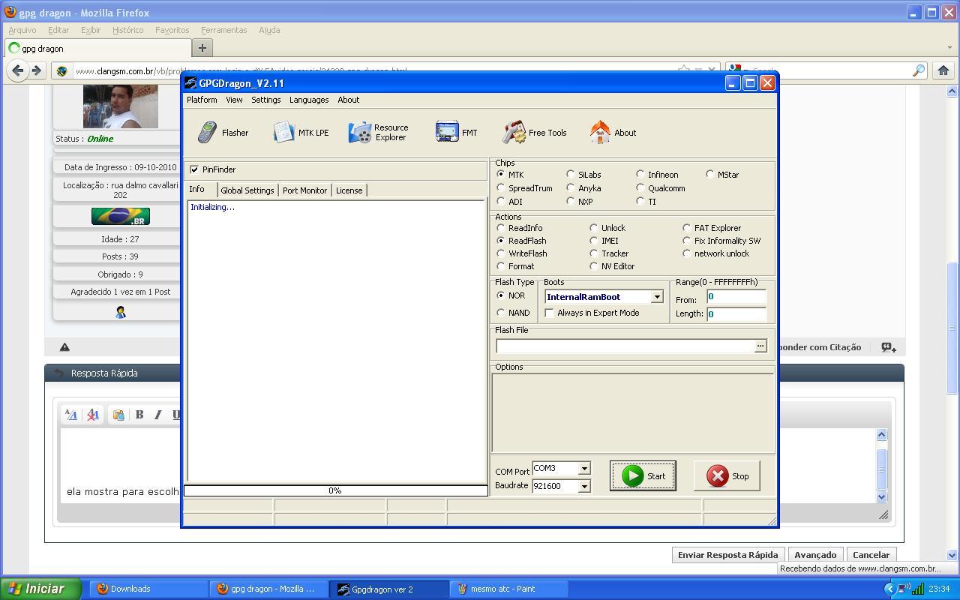Screen dimensions: 960x600
Task: Click the paste icon in reply editor
Action: click(x=118, y=415)
